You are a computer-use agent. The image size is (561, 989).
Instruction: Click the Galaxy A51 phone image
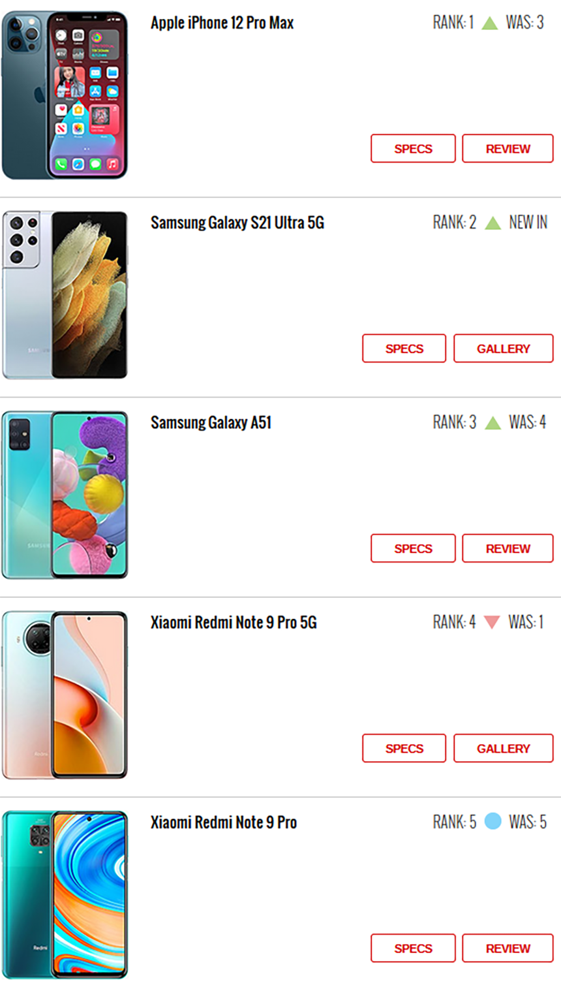click(x=65, y=494)
